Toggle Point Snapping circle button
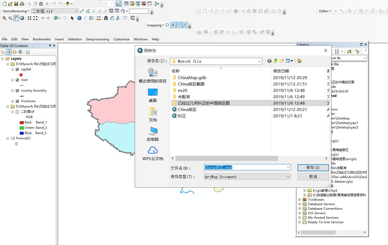 [167, 25]
